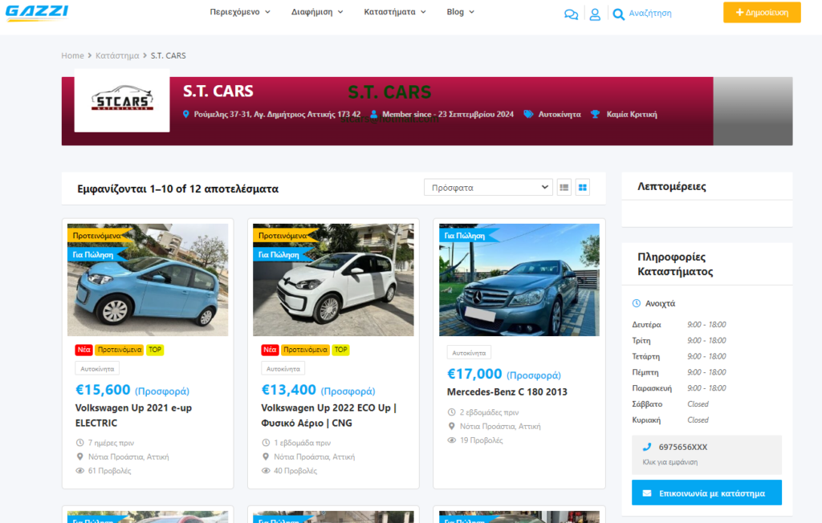Click Επικοινωνία με κατάστημα button

(706, 493)
